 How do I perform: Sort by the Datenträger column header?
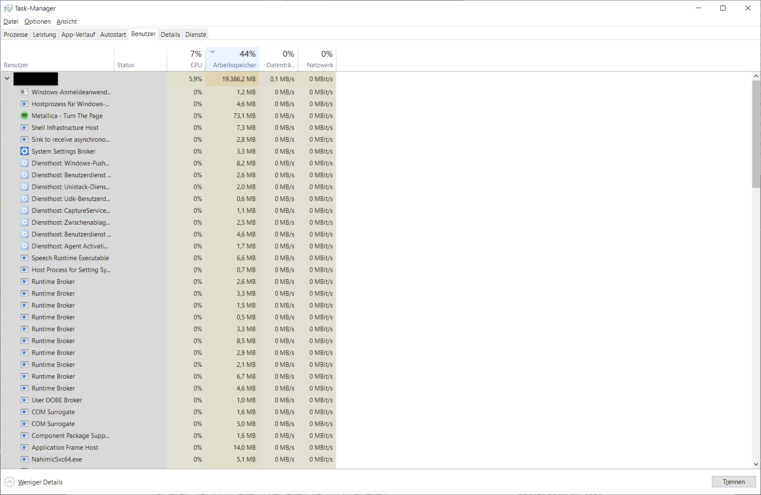tap(279, 59)
